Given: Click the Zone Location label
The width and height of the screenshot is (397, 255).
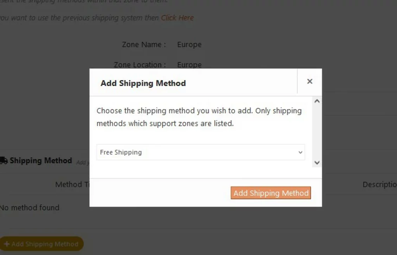Looking at the screenshot, I should pos(140,65).
